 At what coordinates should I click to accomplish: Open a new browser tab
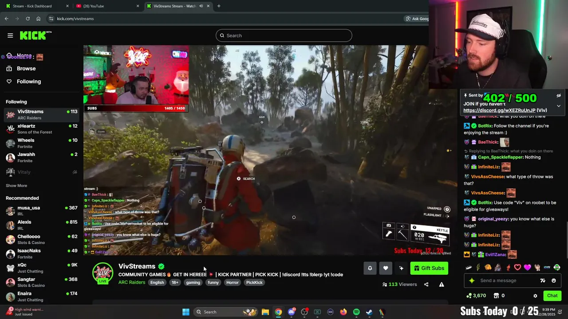(x=219, y=6)
